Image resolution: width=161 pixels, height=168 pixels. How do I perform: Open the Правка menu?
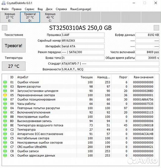click(17, 9)
